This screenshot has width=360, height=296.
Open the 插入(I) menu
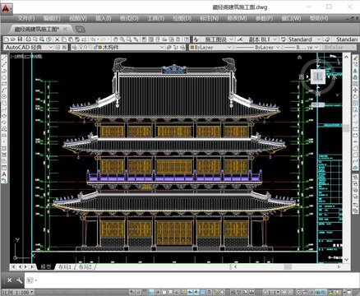104,18
